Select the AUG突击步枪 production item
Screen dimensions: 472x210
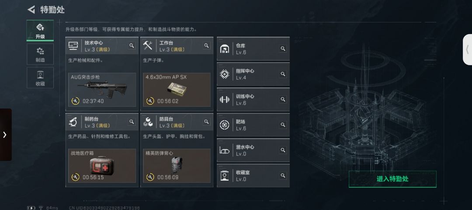(x=102, y=90)
